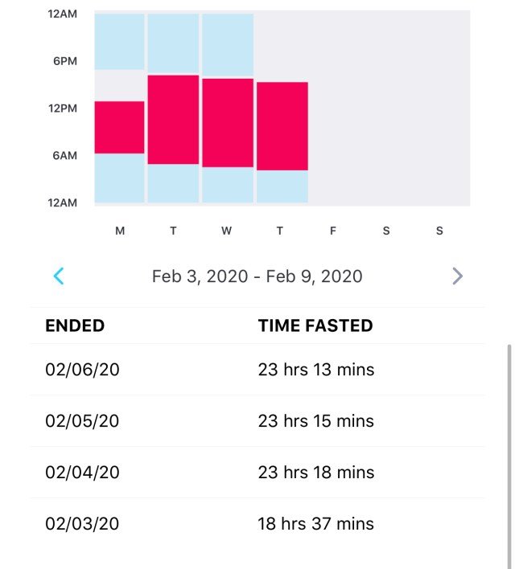The width and height of the screenshot is (515, 569).
Task: Tap Monday's light blue evening block
Action: point(120,41)
